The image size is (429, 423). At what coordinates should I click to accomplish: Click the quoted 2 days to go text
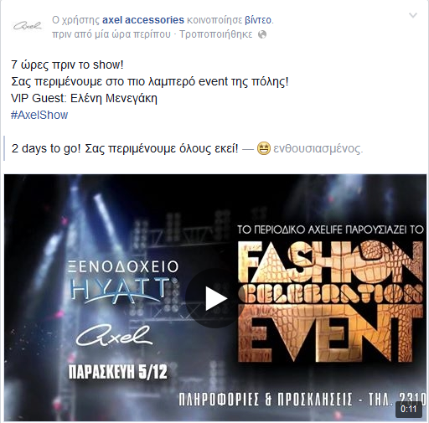[x=125, y=148]
